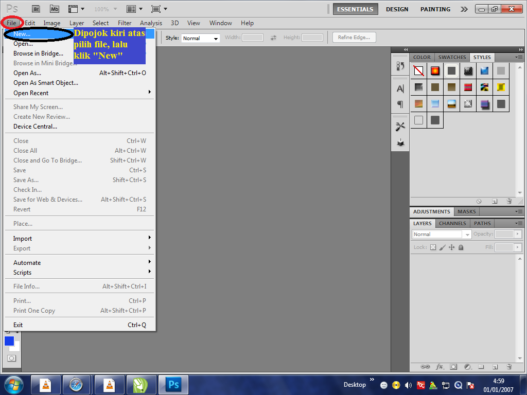Viewport: 527px width, 395px height.
Task: Open the Opacity slider arrow
Action: [518, 234]
